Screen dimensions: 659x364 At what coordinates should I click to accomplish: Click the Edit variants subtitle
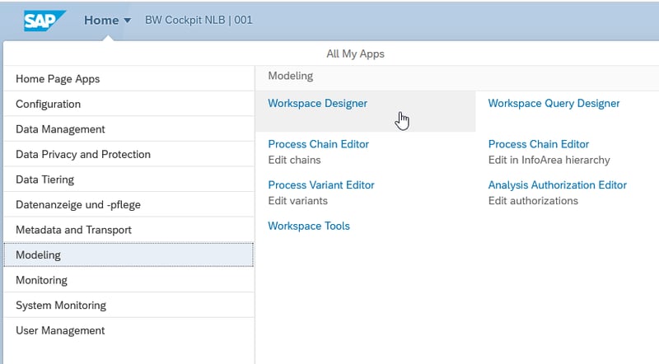297,201
